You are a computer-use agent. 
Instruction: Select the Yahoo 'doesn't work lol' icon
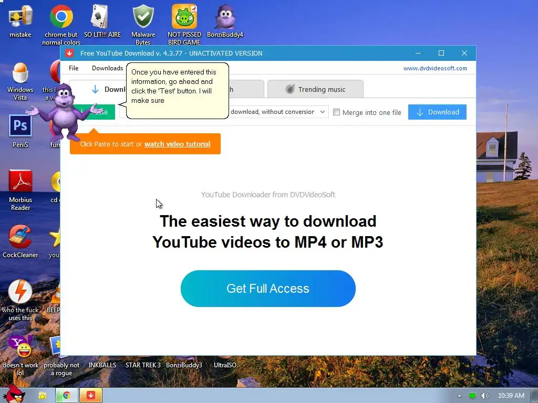pyautogui.click(x=20, y=355)
